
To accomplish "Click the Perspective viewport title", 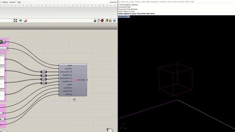I will click(123, 16).
